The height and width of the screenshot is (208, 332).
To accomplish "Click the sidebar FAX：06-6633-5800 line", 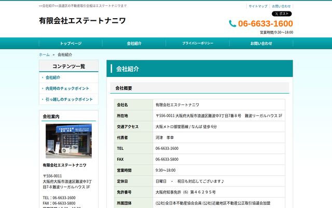I will 59,203.
